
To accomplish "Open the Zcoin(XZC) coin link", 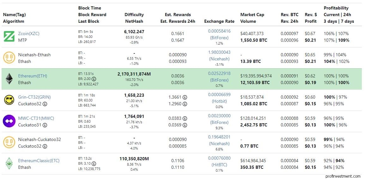I will (x=29, y=34).
